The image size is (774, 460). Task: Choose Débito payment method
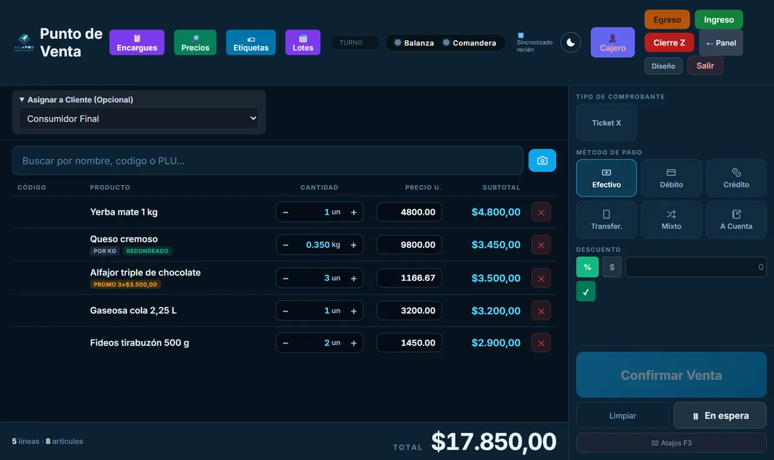click(x=671, y=178)
